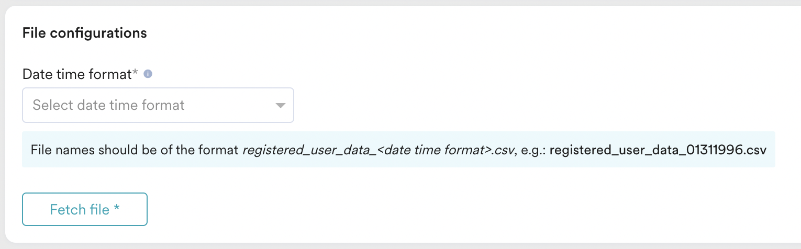801x249 pixels.
Task: Click the info icon beside Date time format
Action: pyautogui.click(x=148, y=74)
